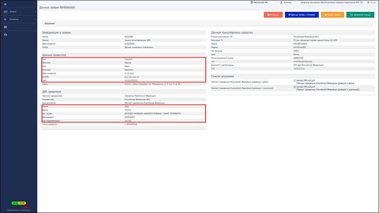Open паспорт РФ стр1.pdf attachment
The image size is (379, 213).
pyautogui.click(x=305, y=81)
